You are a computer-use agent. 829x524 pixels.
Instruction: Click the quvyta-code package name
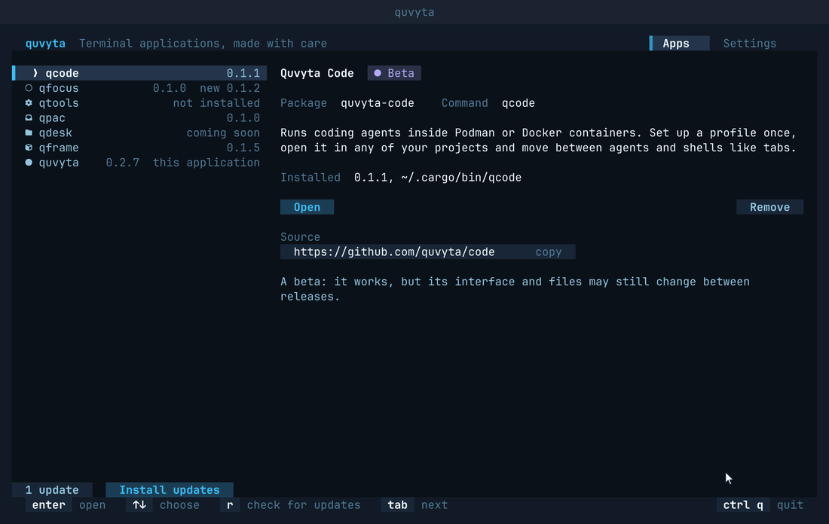coord(378,103)
